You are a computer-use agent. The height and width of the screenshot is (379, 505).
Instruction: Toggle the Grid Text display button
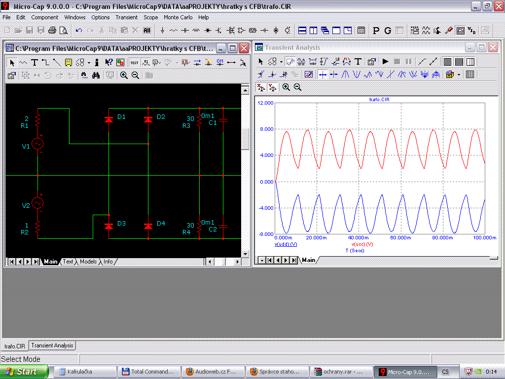[x=134, y=63]
